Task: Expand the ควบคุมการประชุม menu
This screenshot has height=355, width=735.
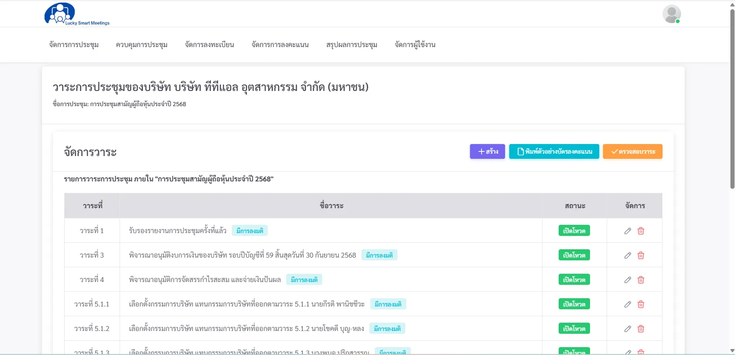Action: click(141, 45)
